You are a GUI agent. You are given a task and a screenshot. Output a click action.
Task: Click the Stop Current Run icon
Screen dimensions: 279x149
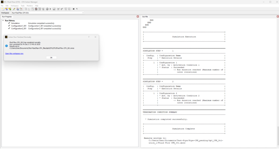(47, 9)
